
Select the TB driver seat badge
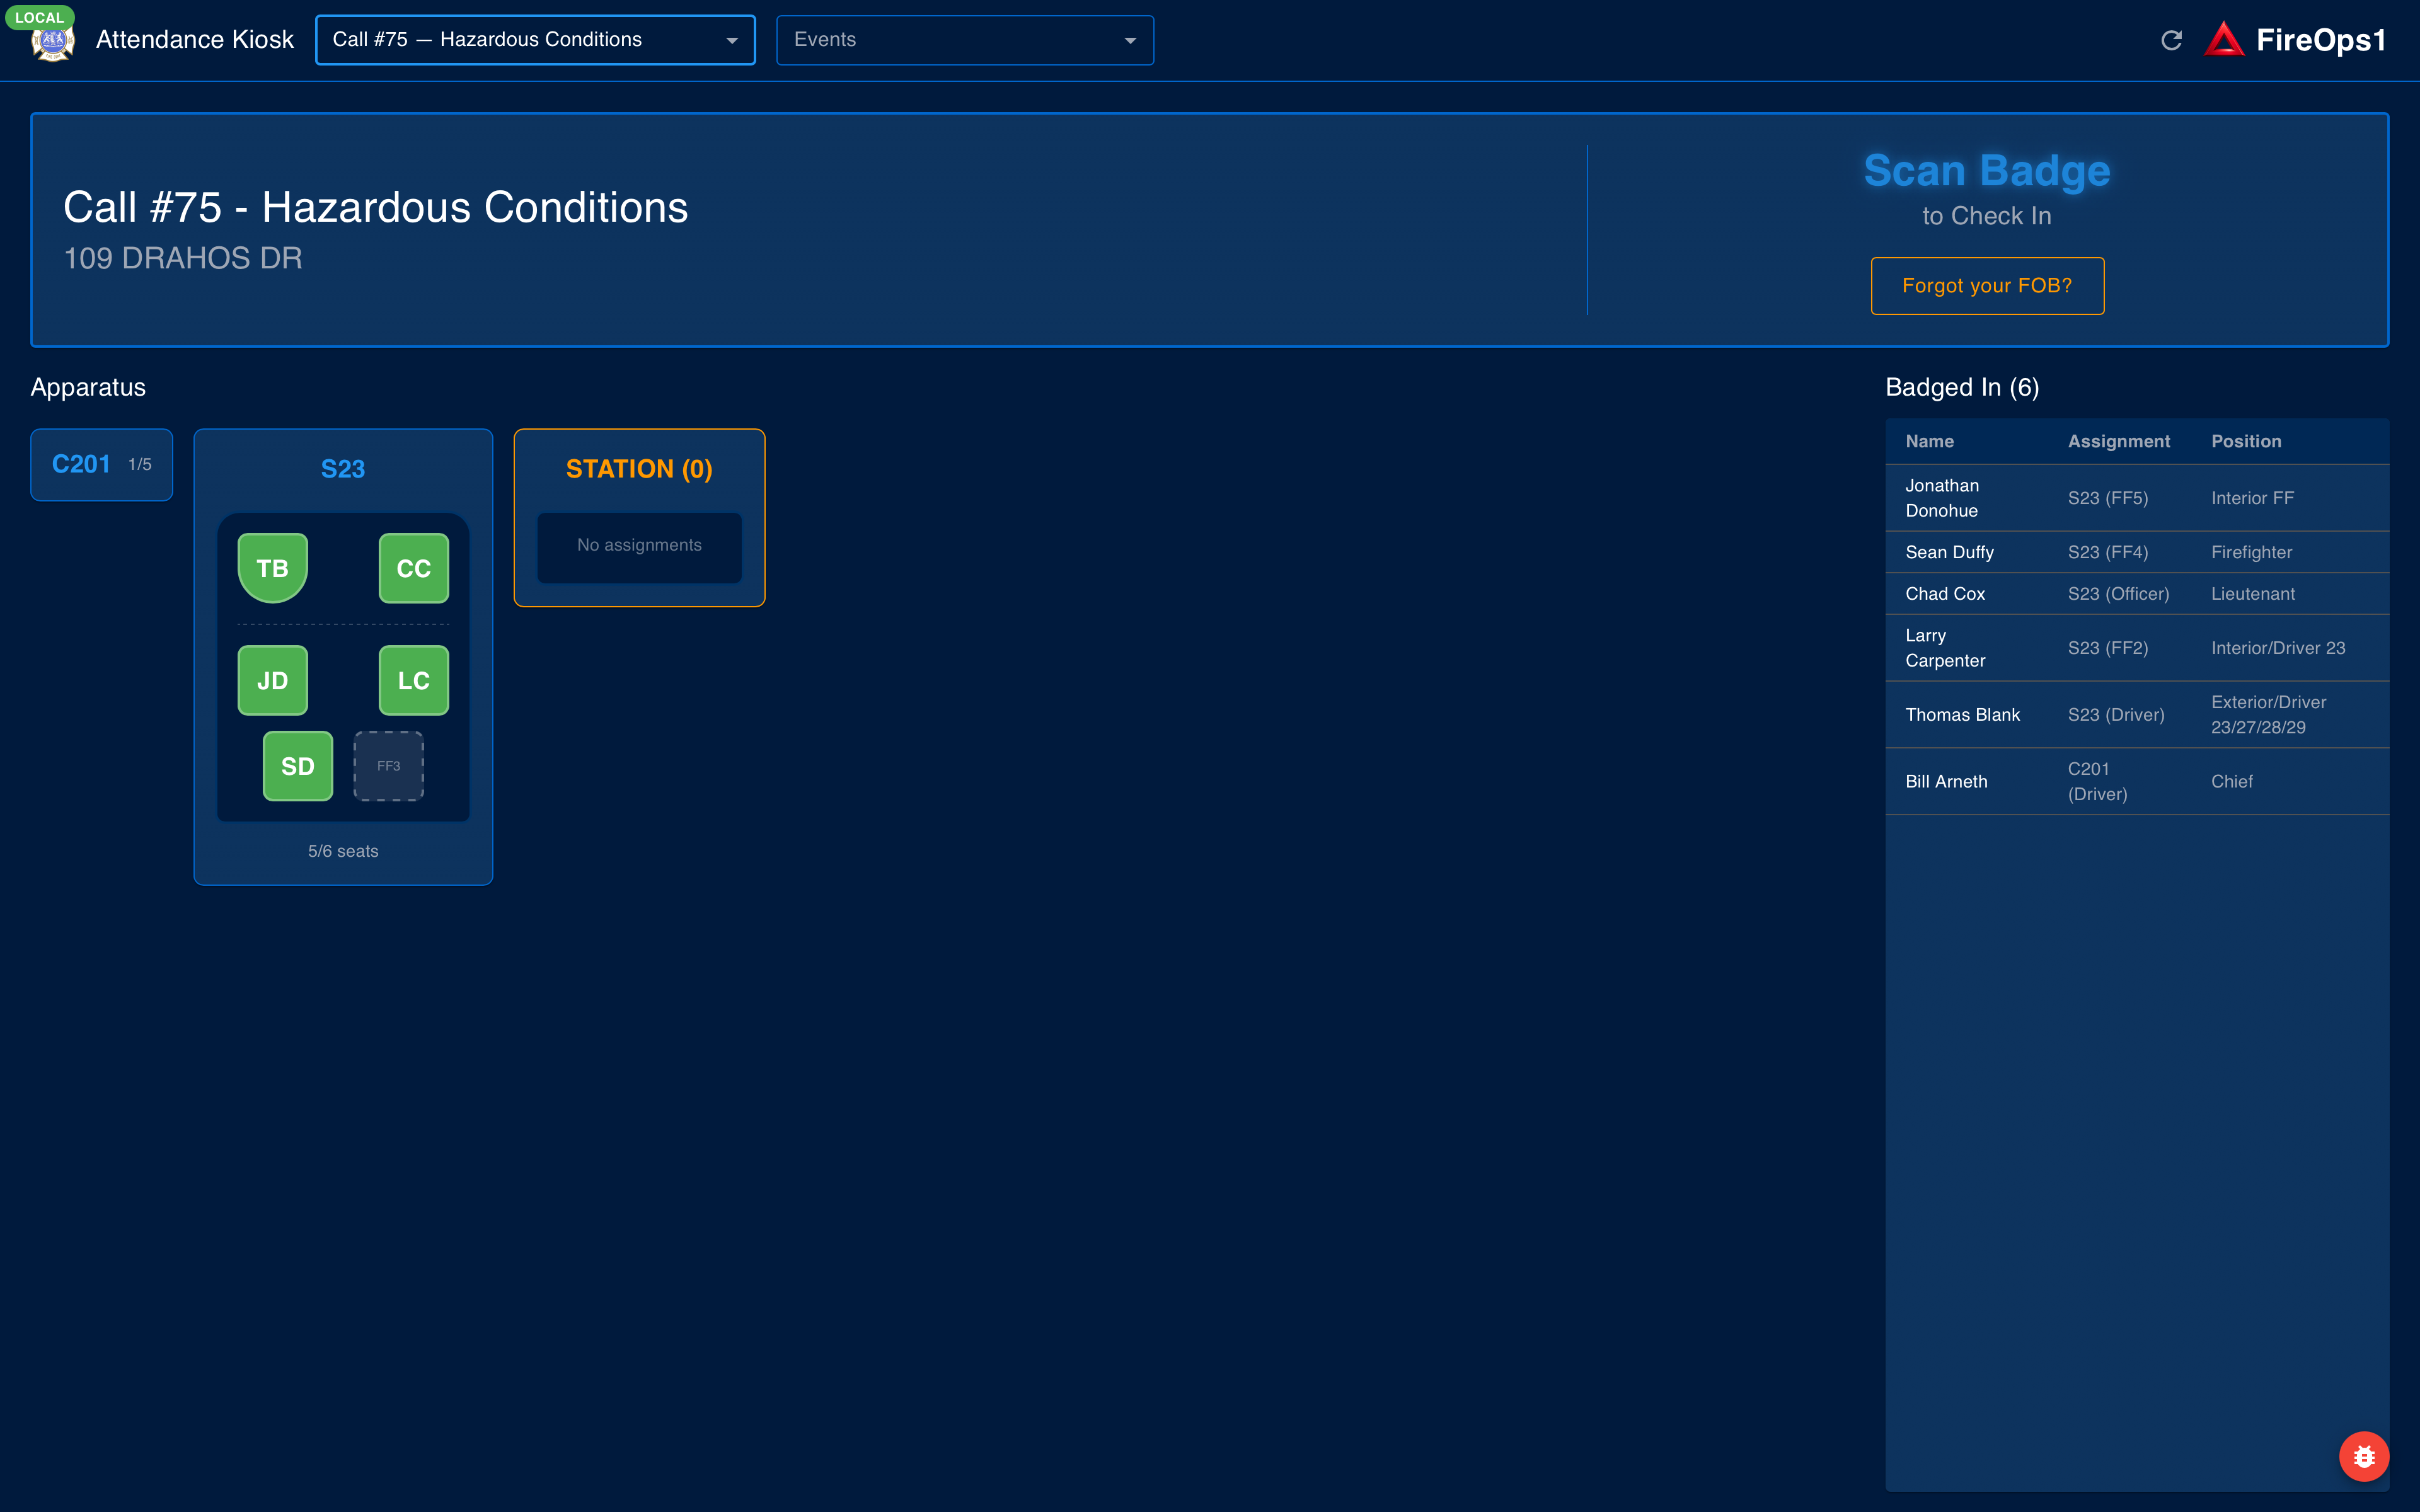coord(272,568)
